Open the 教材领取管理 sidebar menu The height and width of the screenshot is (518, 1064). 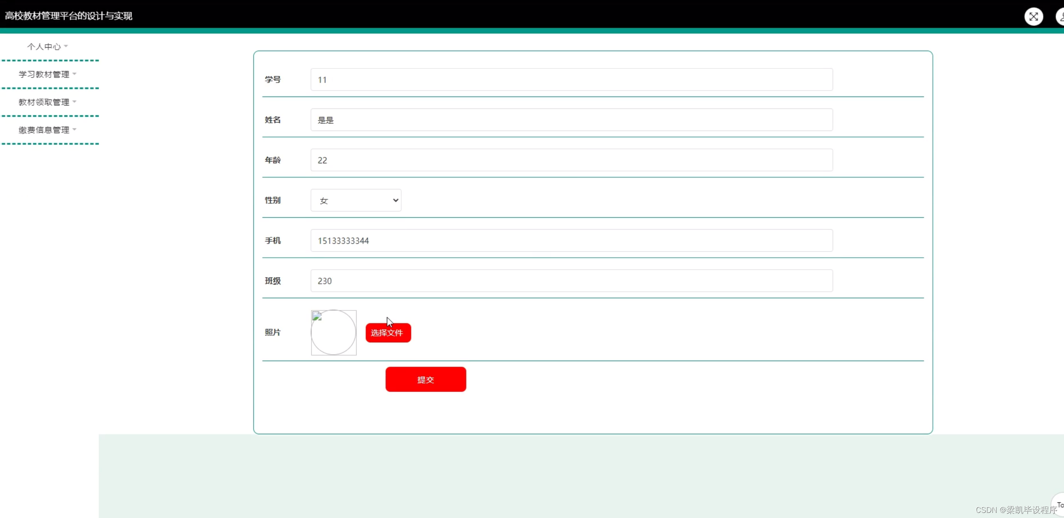[44, 102]
